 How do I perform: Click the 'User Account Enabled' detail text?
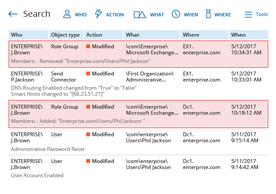tap(37, 175)
